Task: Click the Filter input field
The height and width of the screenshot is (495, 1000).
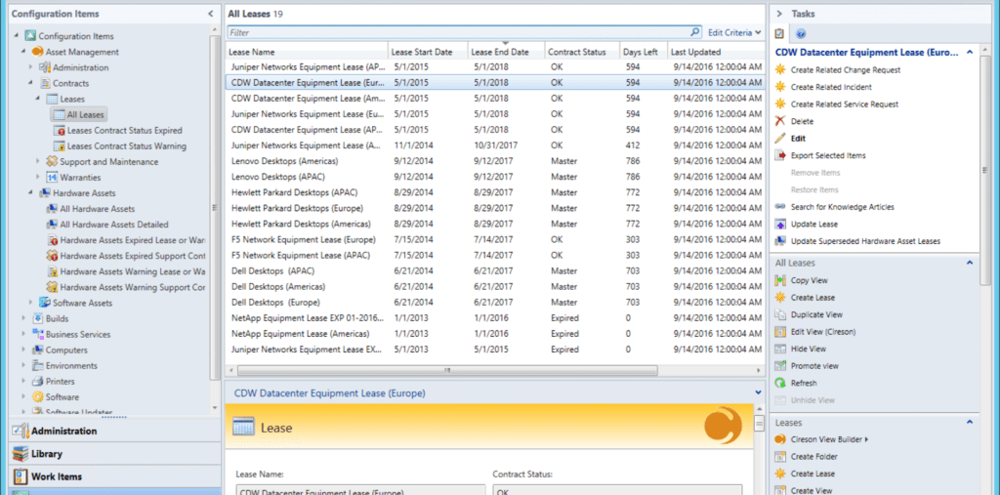Action: tap(458, 32)
